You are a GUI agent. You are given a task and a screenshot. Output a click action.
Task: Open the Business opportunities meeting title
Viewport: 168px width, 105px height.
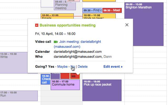[67, 25]
